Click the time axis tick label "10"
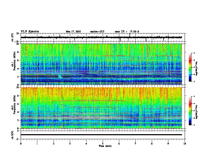This screenshot has height=161, width=208. point(185,144)
